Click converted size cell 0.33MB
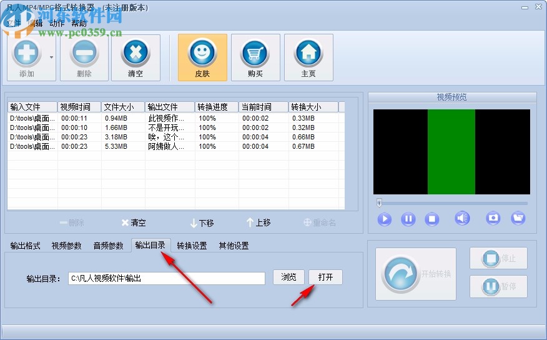This screenshot has width=547, height=340. click(x=303, y=118)
